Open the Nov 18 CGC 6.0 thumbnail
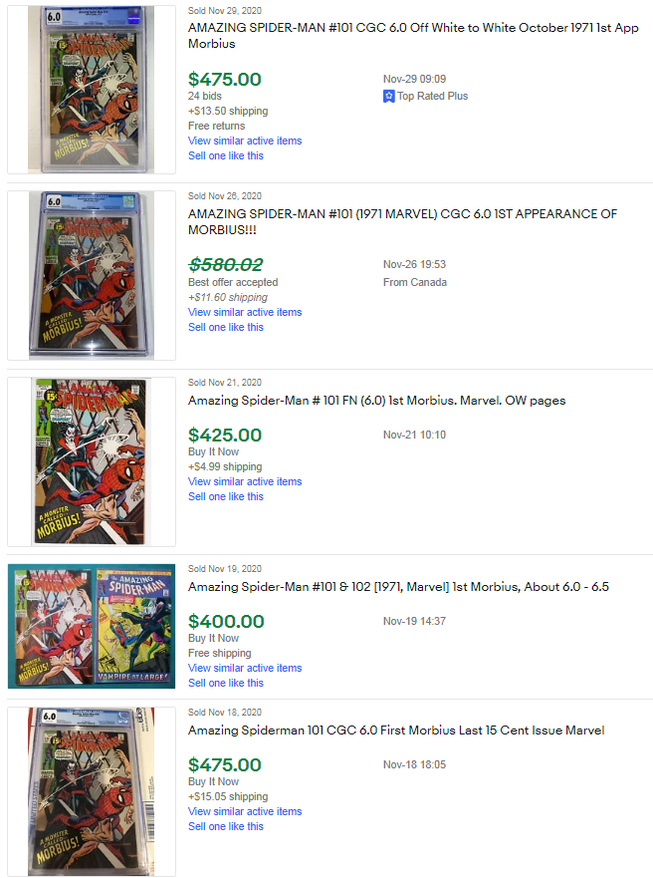Image resolution: width=653 pixels, height=878 pixels. tap(92, 791)
